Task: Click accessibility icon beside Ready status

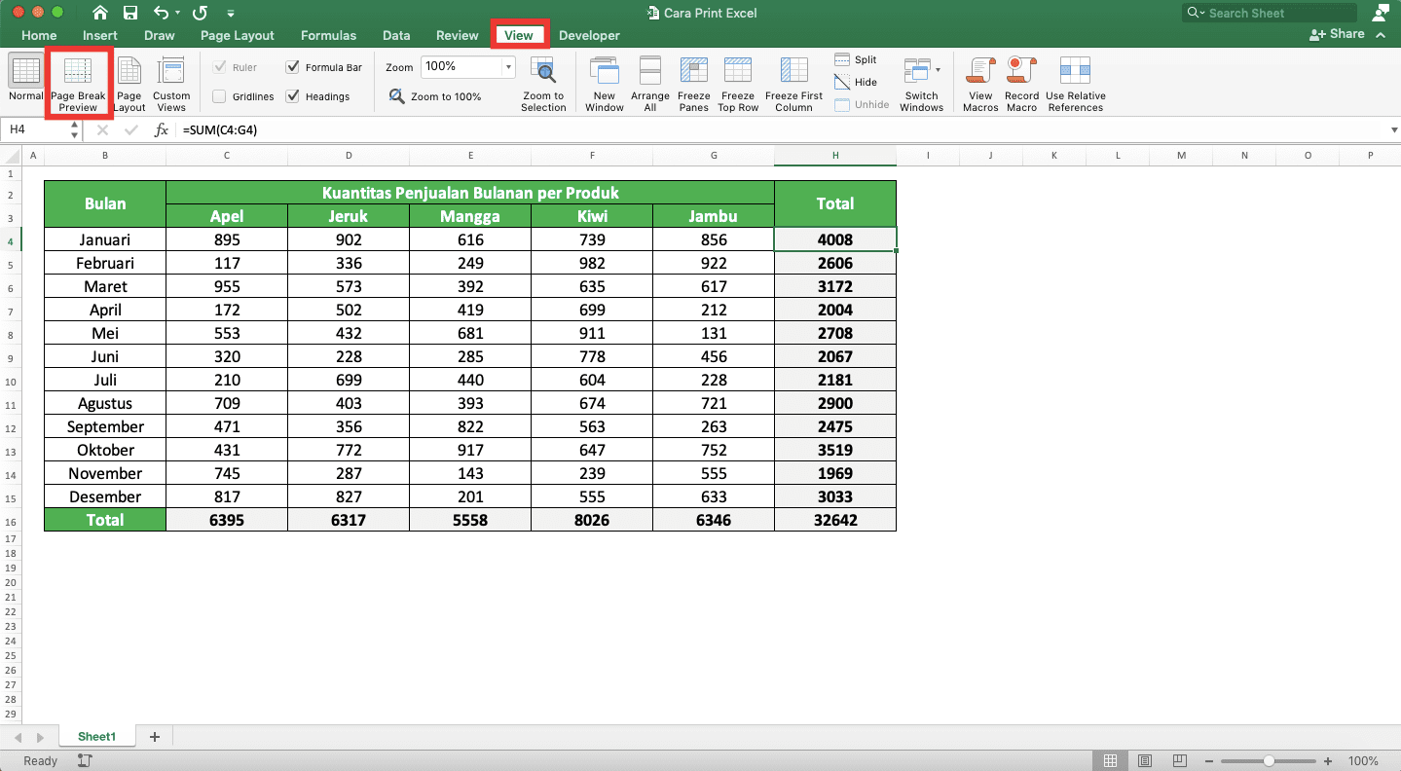Action: [85, 761]
